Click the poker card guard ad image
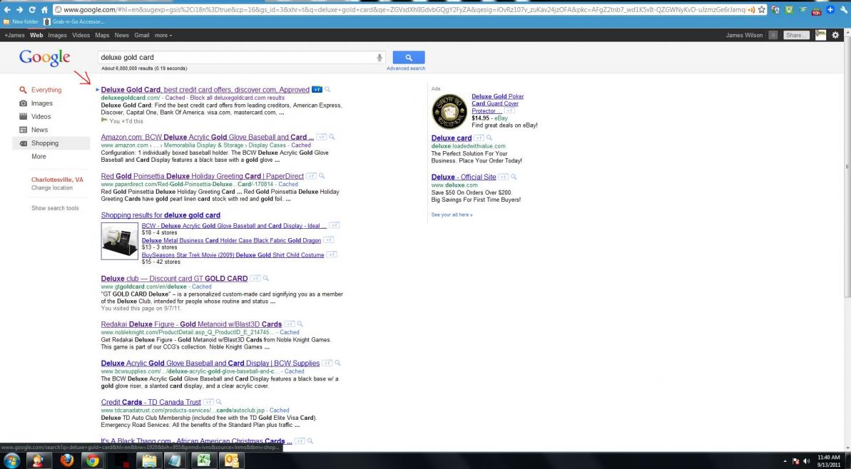This screenshot has height=469, width=851. (x=449, y=111)
